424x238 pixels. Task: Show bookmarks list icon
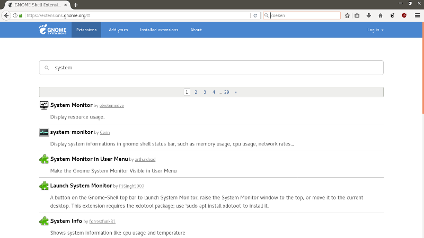pyautogui.click(x=357, y=15)
